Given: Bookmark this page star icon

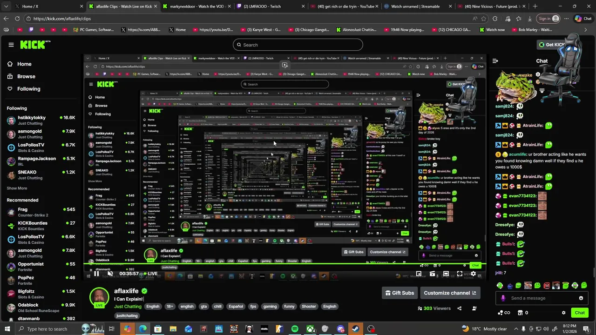Looking at the screenshot, I should pyautogui.click(x=484, y=19).
